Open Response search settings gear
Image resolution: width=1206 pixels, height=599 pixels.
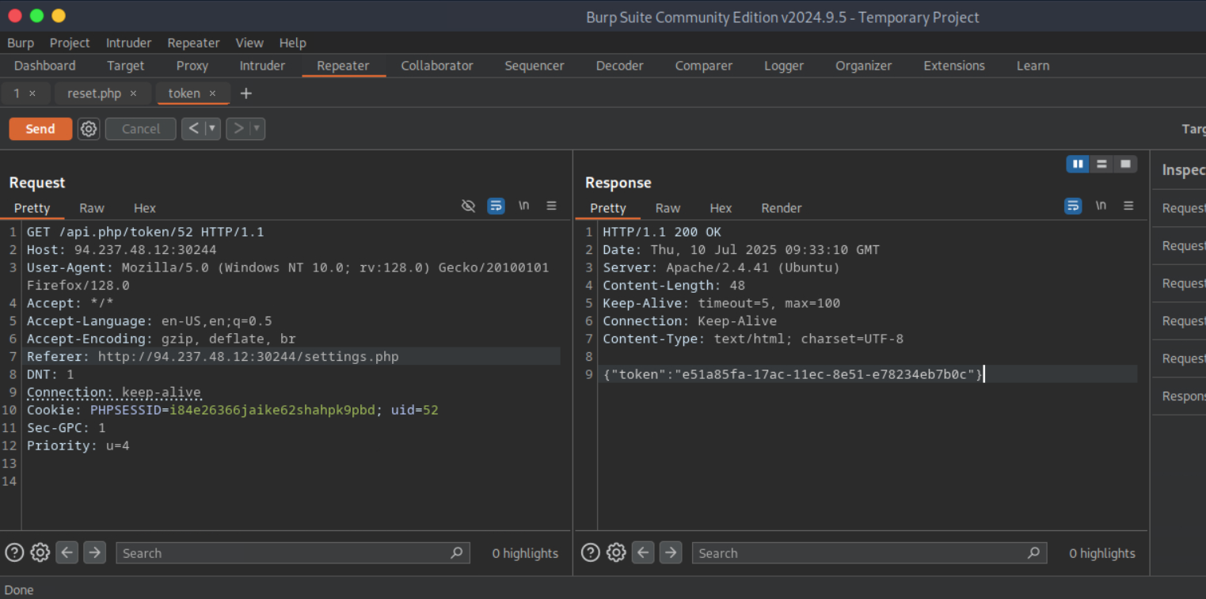(x=616, y=552)
